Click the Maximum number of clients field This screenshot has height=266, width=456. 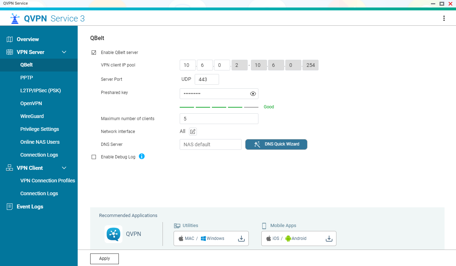(219, 119)
